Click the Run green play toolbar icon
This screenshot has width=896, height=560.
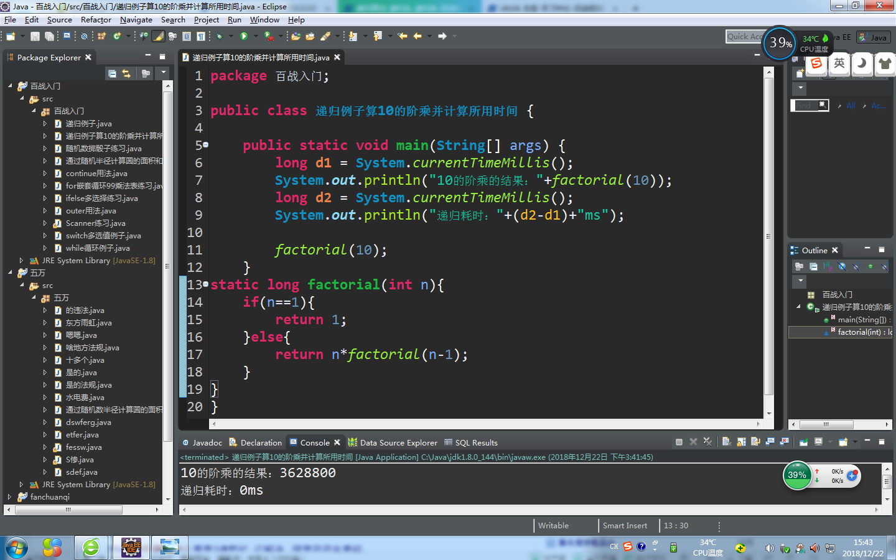click(244, 36)
